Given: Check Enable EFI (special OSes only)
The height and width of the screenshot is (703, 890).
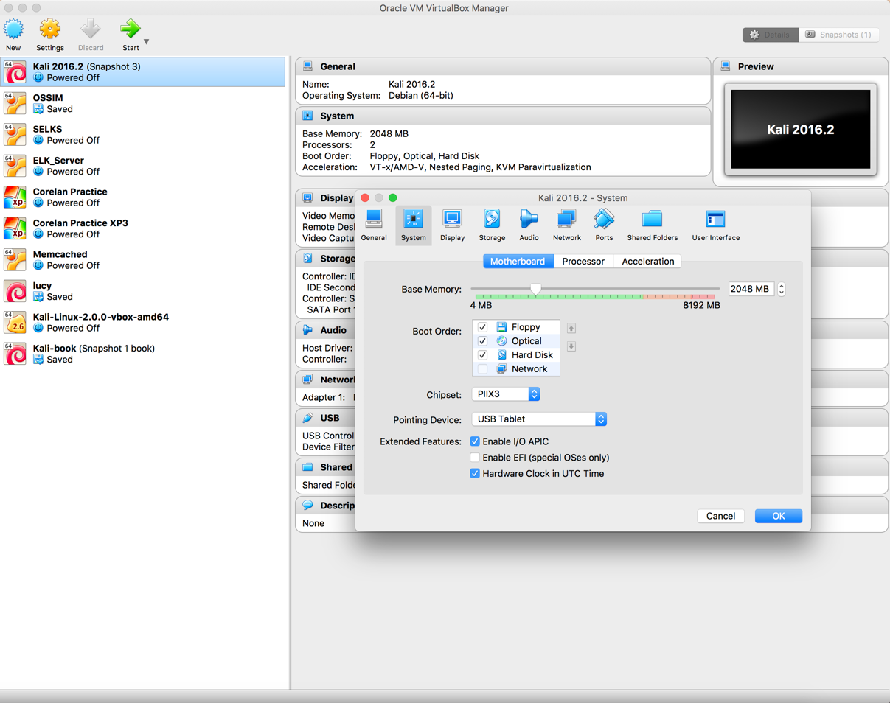Looking at the screenshot, I should [x=475, y=458].
